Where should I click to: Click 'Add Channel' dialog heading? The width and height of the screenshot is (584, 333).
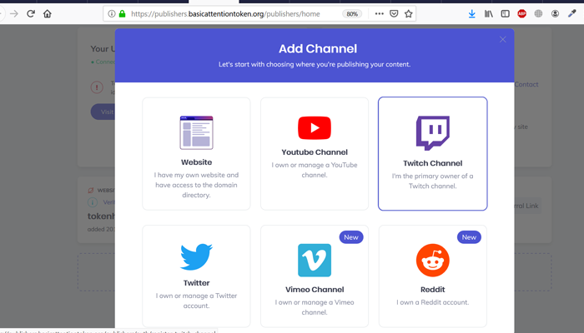tap(318, 48)
